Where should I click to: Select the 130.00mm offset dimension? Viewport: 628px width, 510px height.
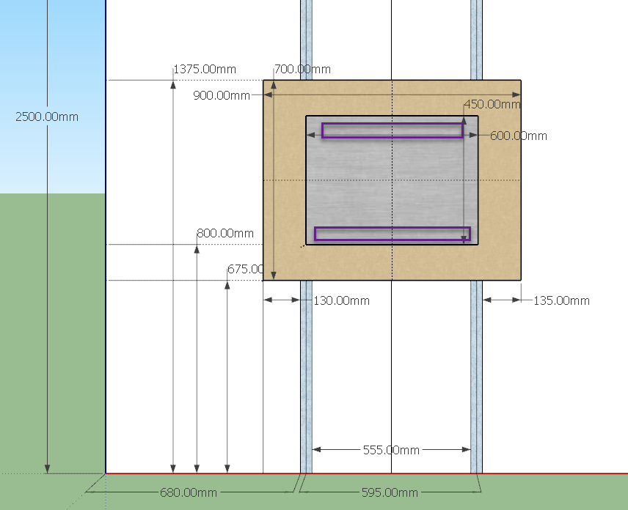pyautogui.click(x=340, y=300)
